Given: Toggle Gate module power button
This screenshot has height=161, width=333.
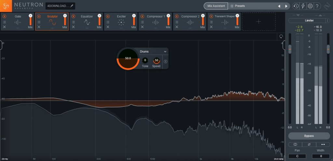Looking at the screenshot, I should point(4,16).
